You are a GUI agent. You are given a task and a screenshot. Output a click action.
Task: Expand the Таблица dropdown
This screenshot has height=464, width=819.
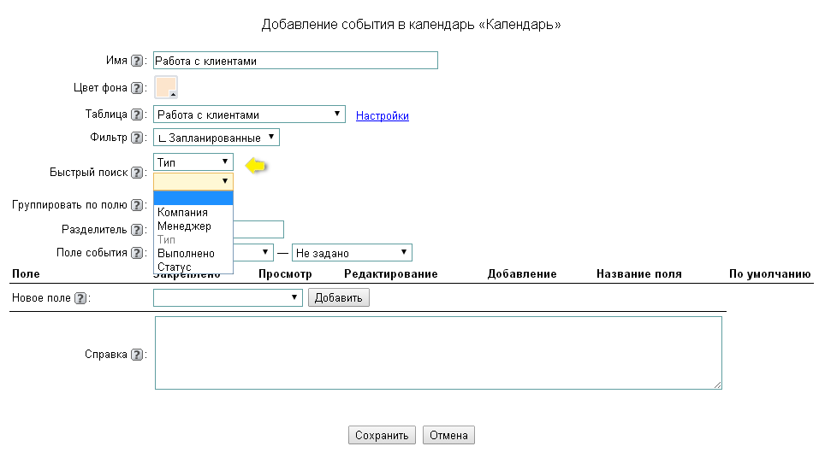coord(249,115)
